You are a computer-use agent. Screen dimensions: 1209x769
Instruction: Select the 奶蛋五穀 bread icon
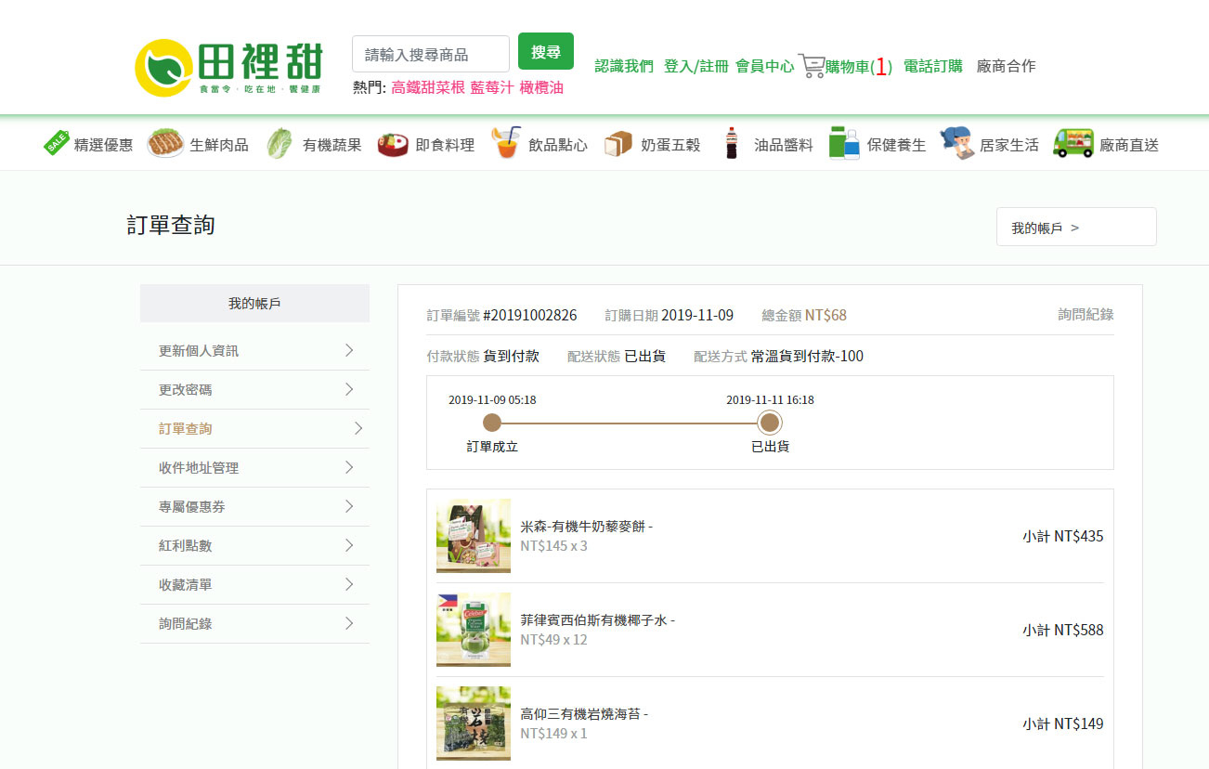(618, 144)
